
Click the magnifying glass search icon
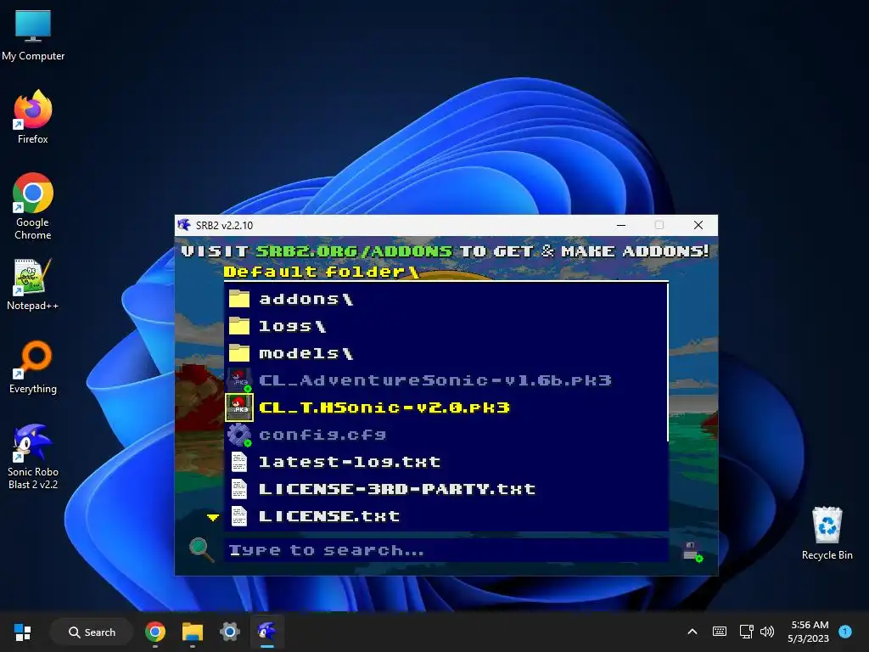click(201, 550)
